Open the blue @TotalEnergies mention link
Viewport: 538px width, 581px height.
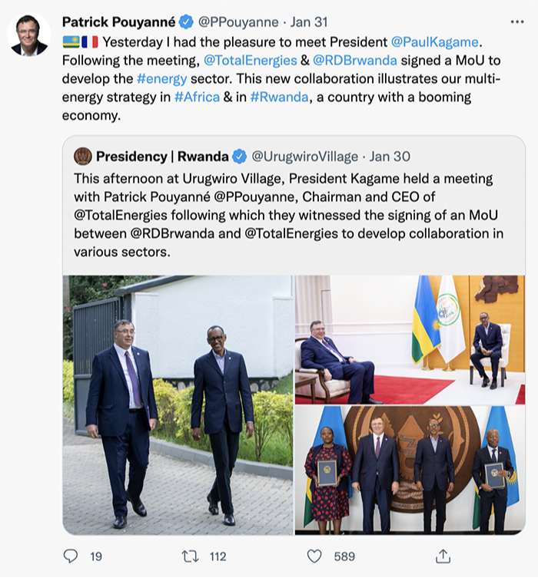click(250, 61)
